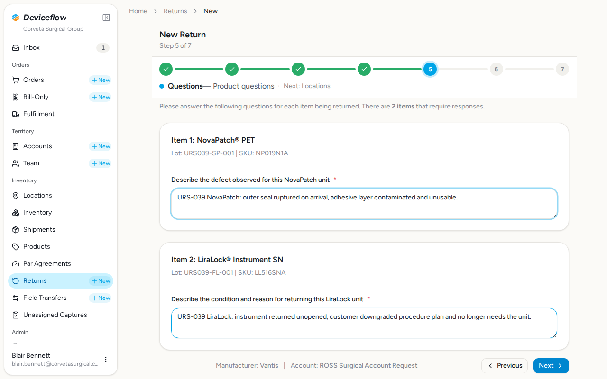Screen dimensions: 607x379
Task: Open Inventory from sidebar
Action: click(x=61, y=213)
